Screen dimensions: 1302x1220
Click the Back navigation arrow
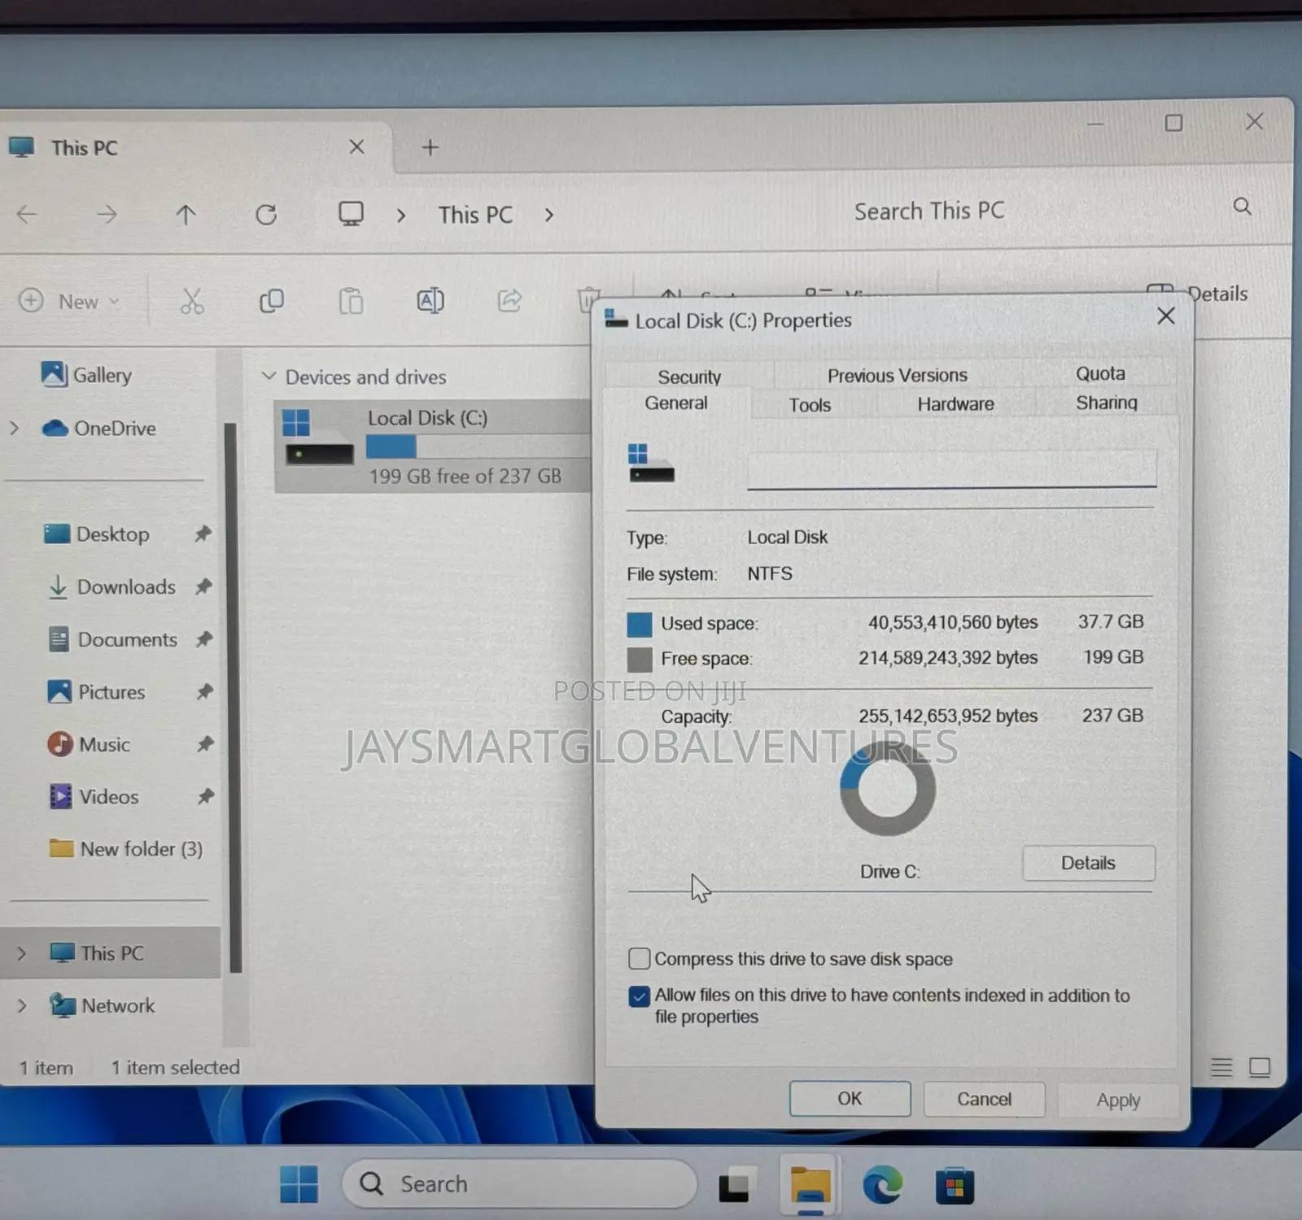27,215
